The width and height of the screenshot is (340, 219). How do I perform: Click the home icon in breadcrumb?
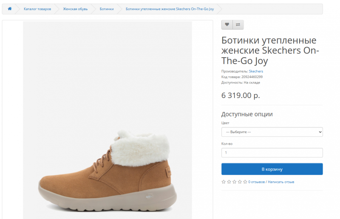coord(9,9)
